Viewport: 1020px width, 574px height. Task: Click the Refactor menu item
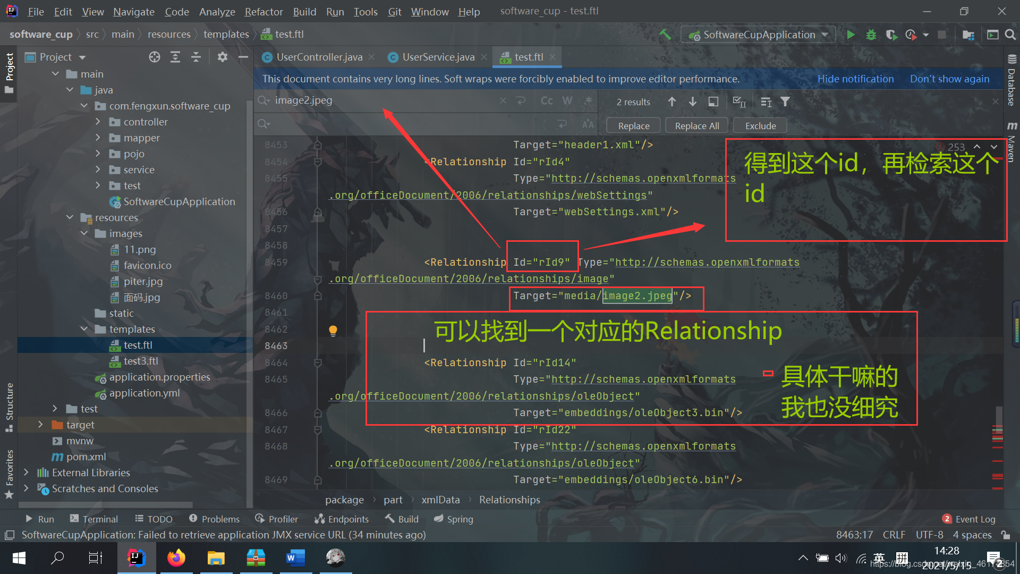[x=262, y=11]
